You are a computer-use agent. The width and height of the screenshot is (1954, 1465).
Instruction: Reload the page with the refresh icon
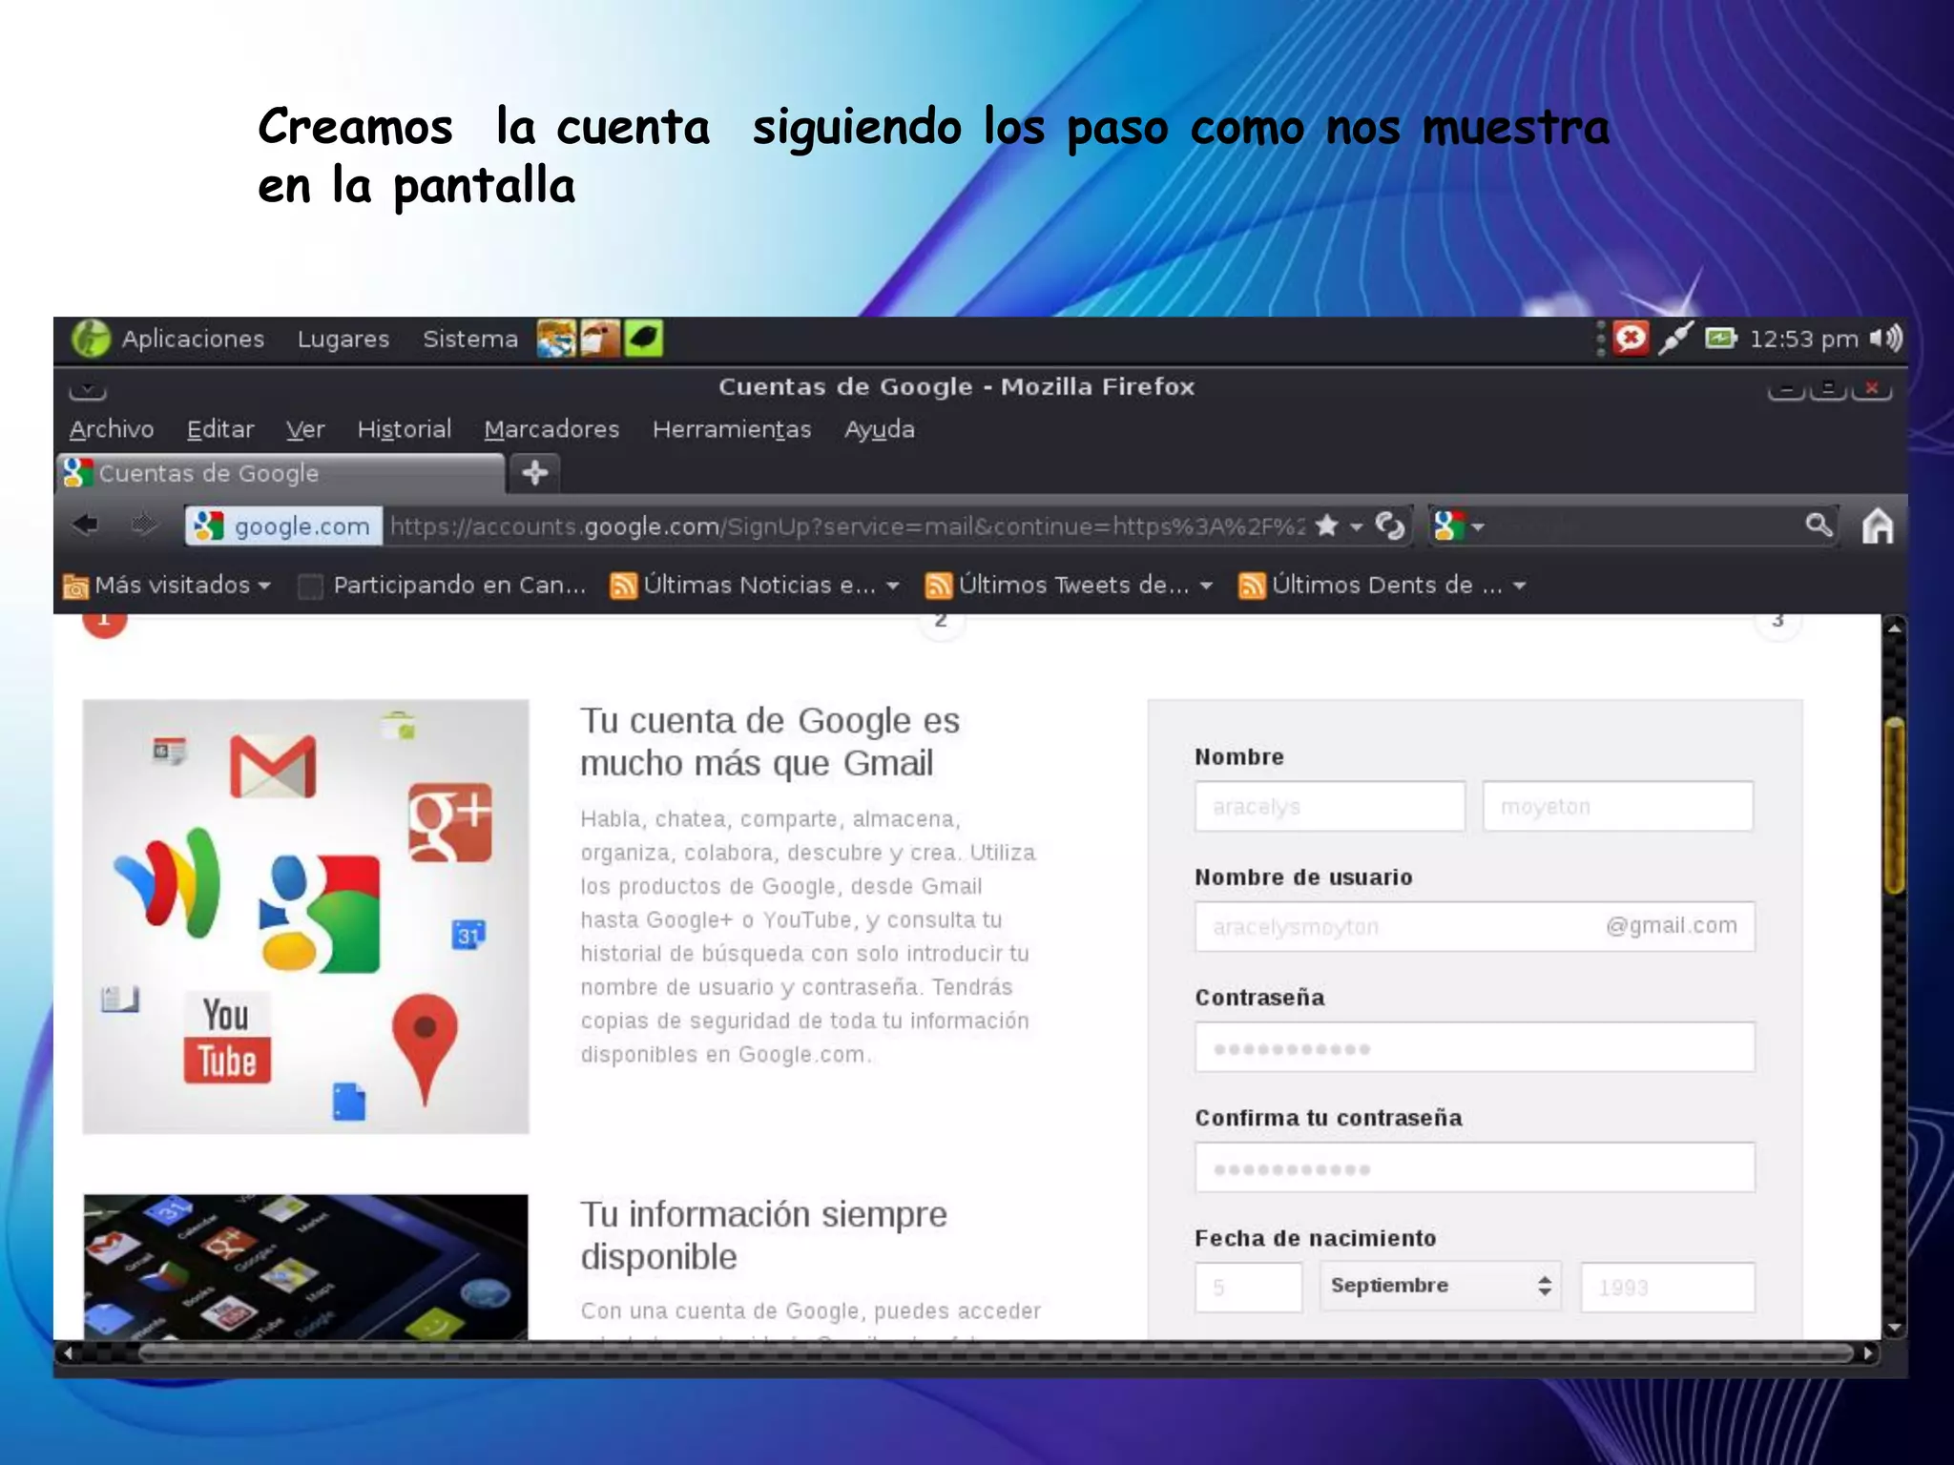(1390, 526)
